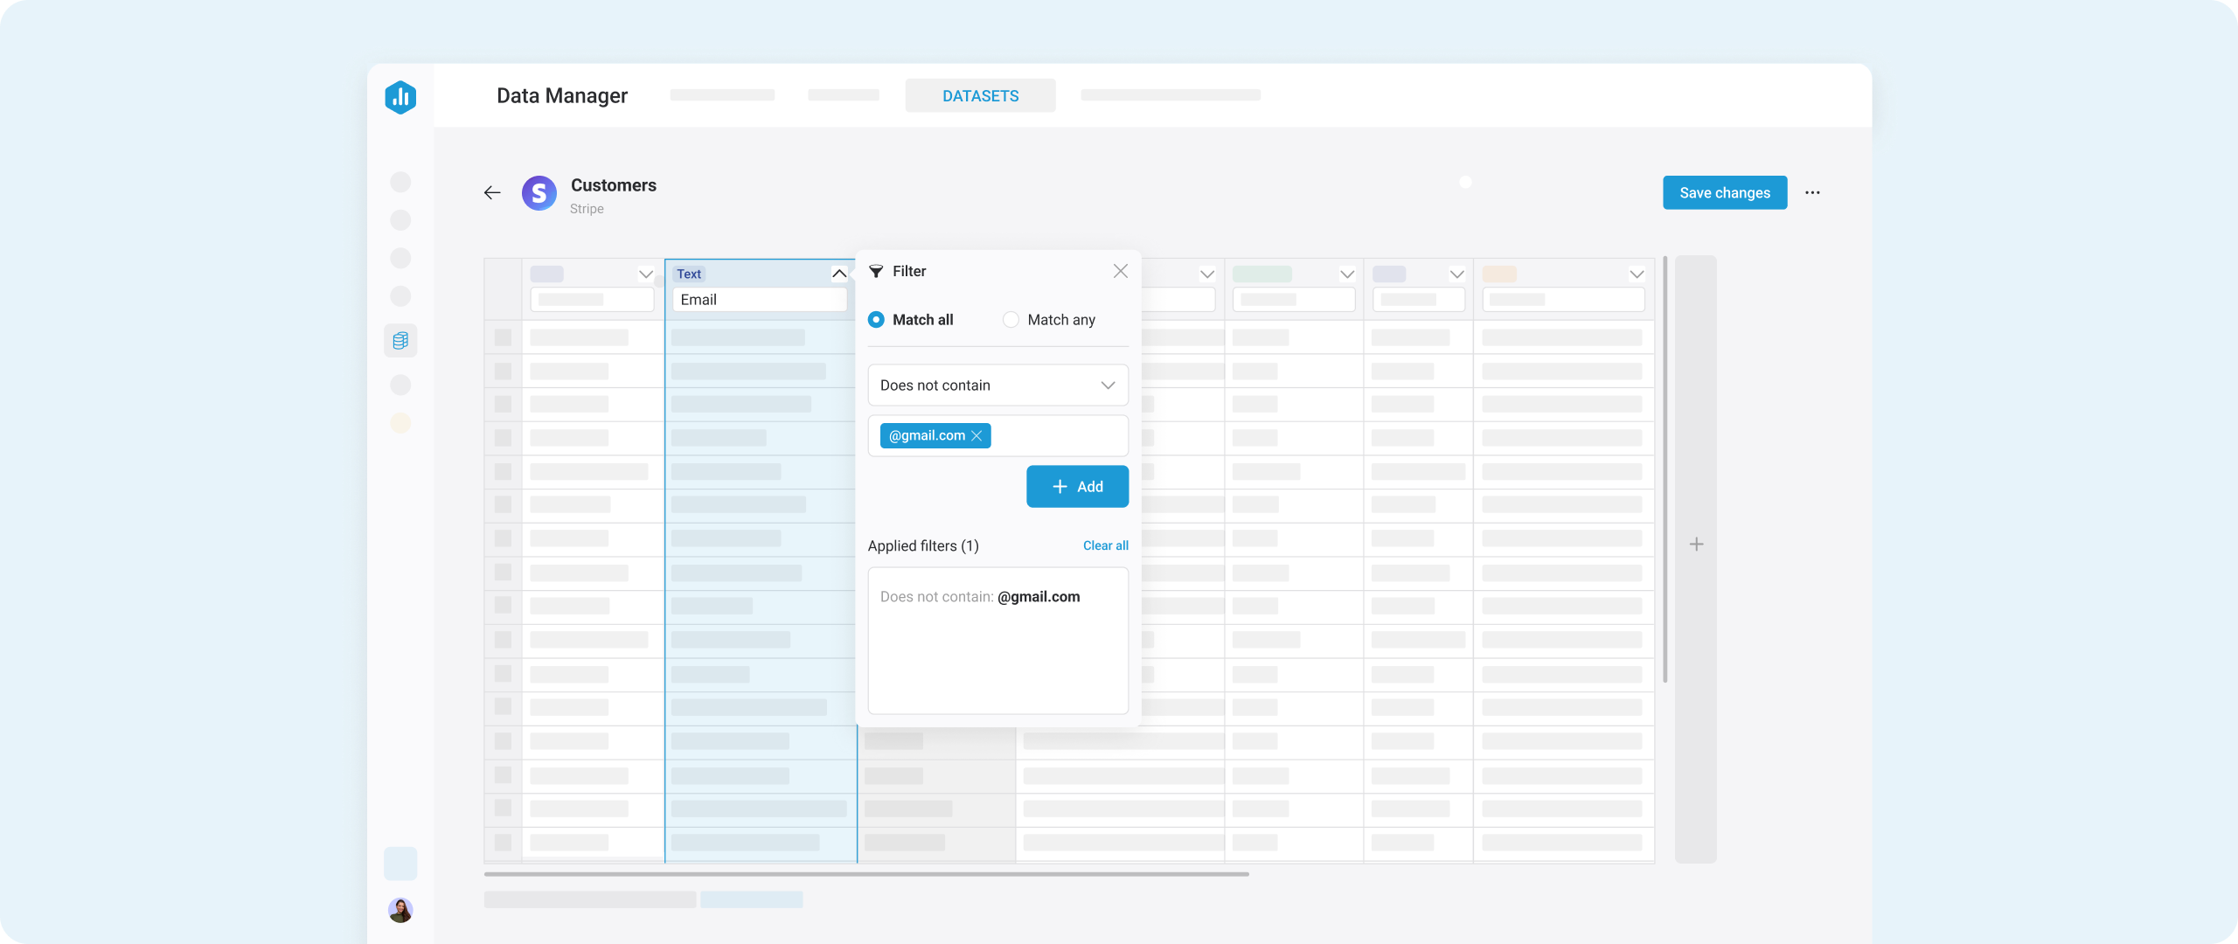Image resolution: width=2238 pixels, height=944 pixels.
Task: Switch to the DATASETS tab
Action: pyautogui.click(x=980, y=96)
